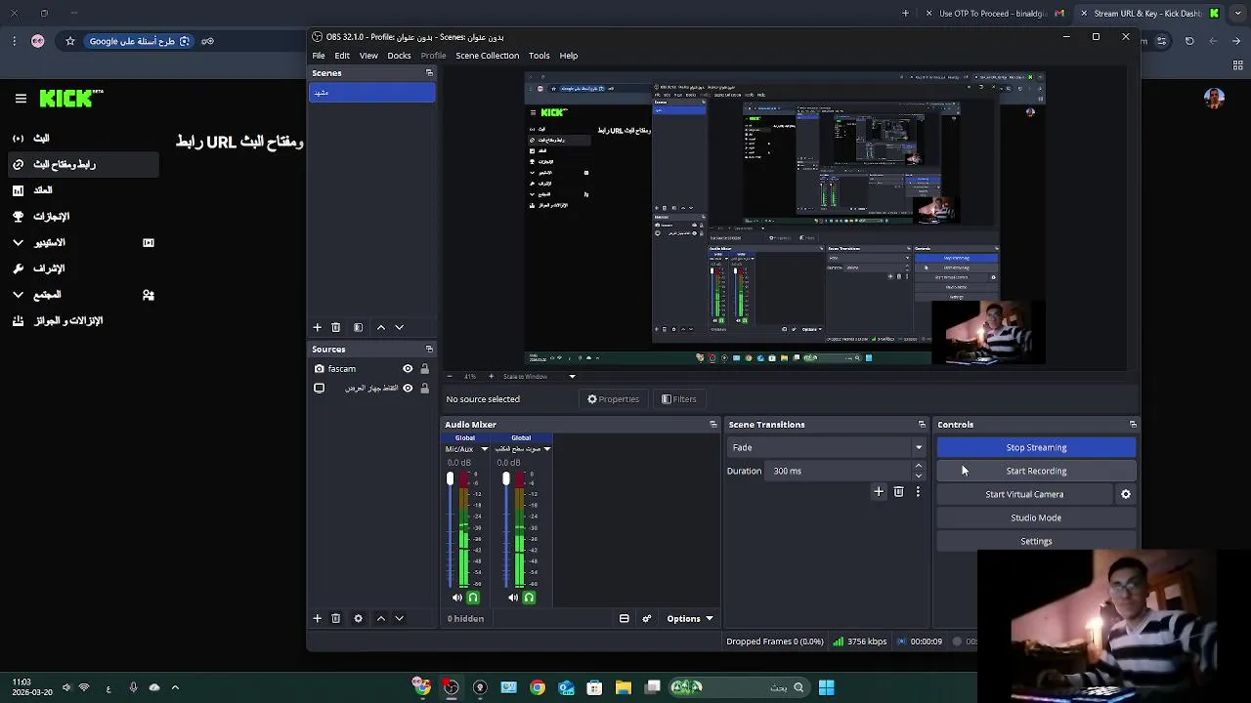The width and height of the screenshot is (1251, 703).
Task: Click the 300 ms duration field
Action: point(841,471)
